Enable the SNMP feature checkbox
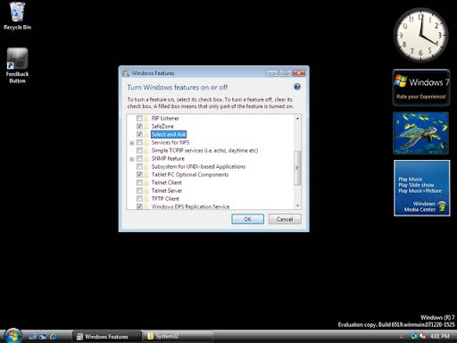The width and height of the screenshot is (457, 343). click(139, 158)
